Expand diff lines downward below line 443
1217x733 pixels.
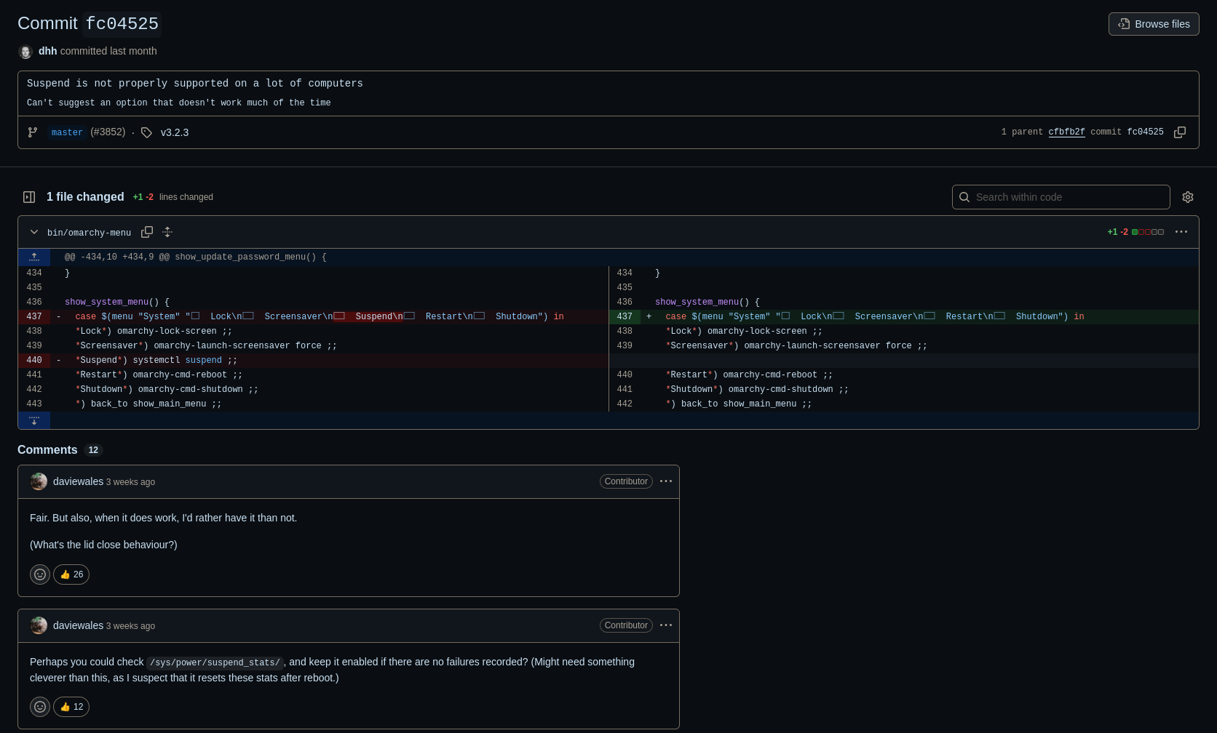34,420
